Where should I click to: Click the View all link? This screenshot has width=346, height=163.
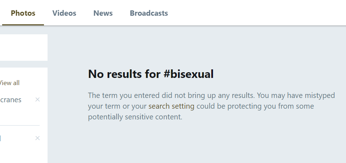10,83
